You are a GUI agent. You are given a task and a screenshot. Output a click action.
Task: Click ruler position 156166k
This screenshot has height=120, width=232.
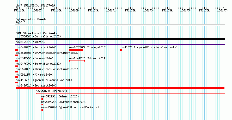tap(19, 10)
